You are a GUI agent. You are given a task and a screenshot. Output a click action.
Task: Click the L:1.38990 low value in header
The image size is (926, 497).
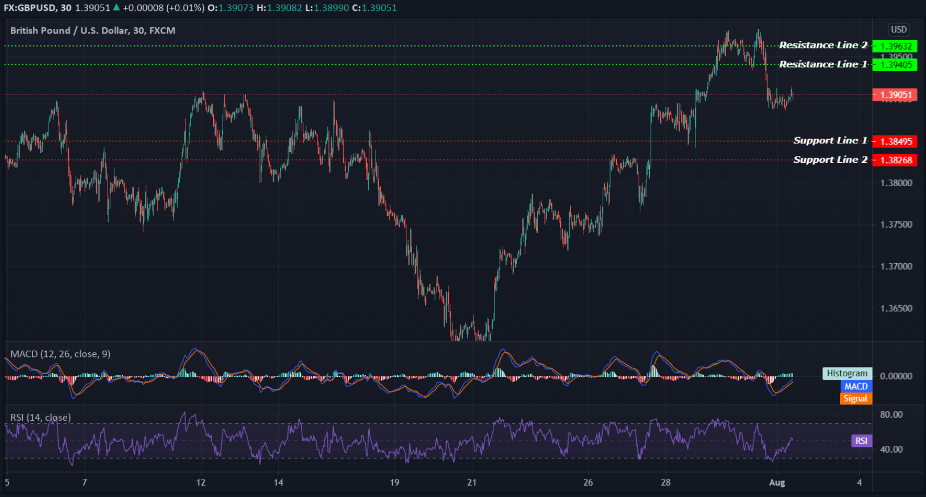(x=327, y=8)
